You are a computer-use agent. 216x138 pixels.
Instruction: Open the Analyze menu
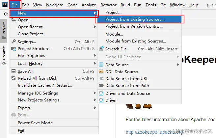89,5
